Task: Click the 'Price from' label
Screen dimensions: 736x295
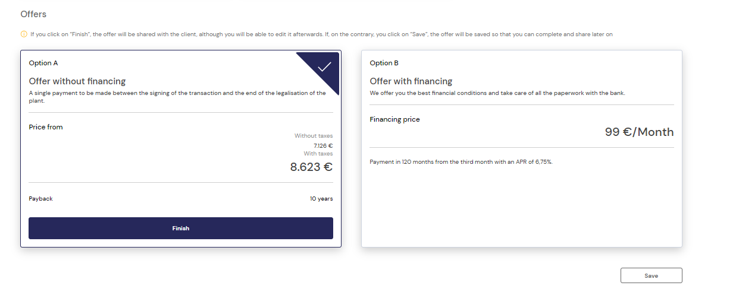Action: pyautogui.click(x=46, y=127)
